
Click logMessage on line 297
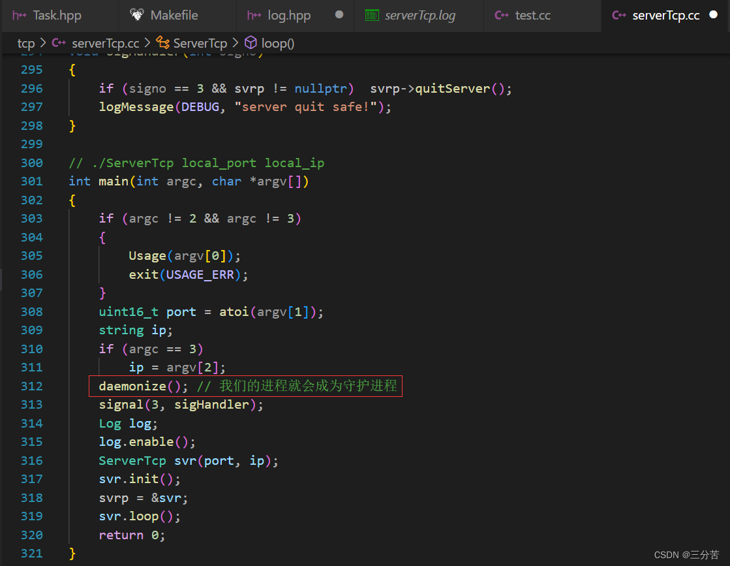pyautogui.click(x=136, y=107)
